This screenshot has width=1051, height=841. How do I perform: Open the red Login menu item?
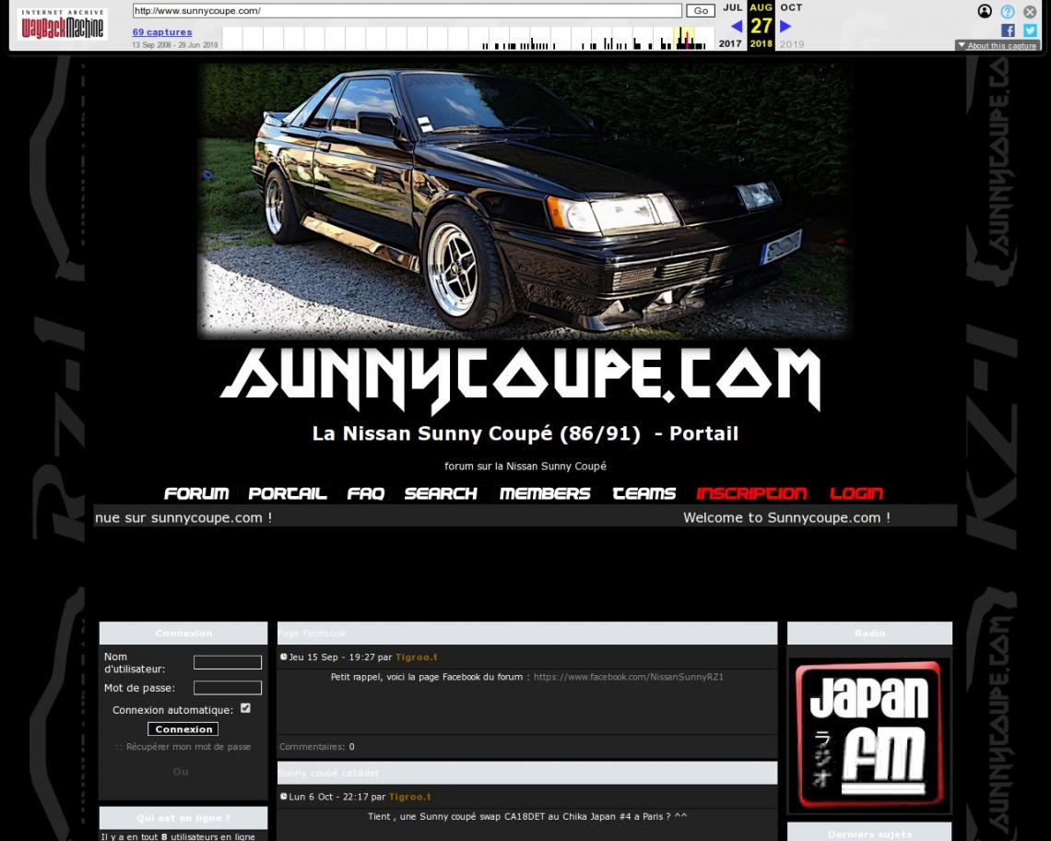click(x=856, y=493)
